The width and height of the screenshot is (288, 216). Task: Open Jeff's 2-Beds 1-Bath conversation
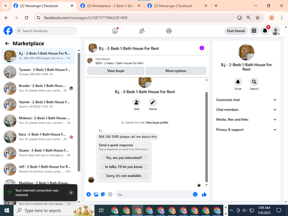coord(39,169)
